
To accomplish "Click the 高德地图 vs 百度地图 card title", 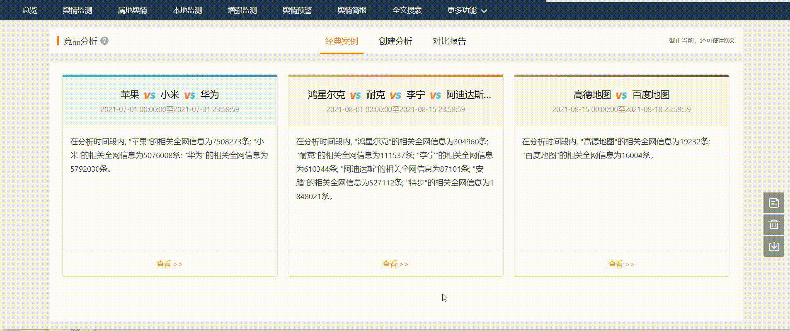I will tap(621, 95).
